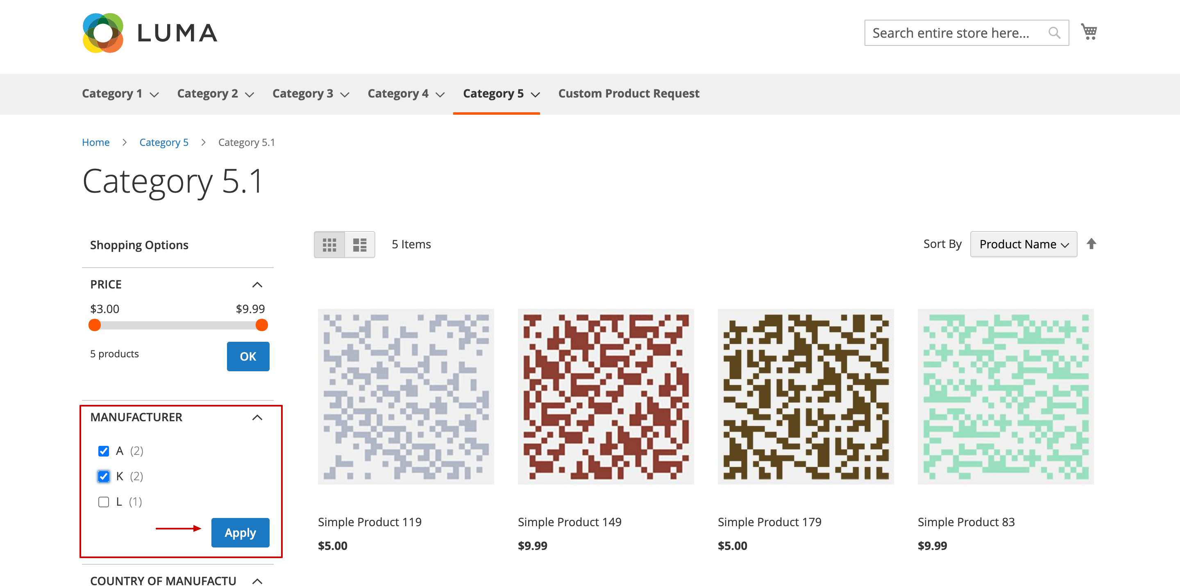Open the Sort By Product Name dropdown
The height and width of the screenshot is (586, 1180).
[1023, 244]
